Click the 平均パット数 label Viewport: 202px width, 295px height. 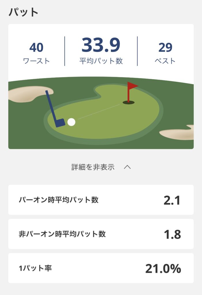click(x=101, y=61)
